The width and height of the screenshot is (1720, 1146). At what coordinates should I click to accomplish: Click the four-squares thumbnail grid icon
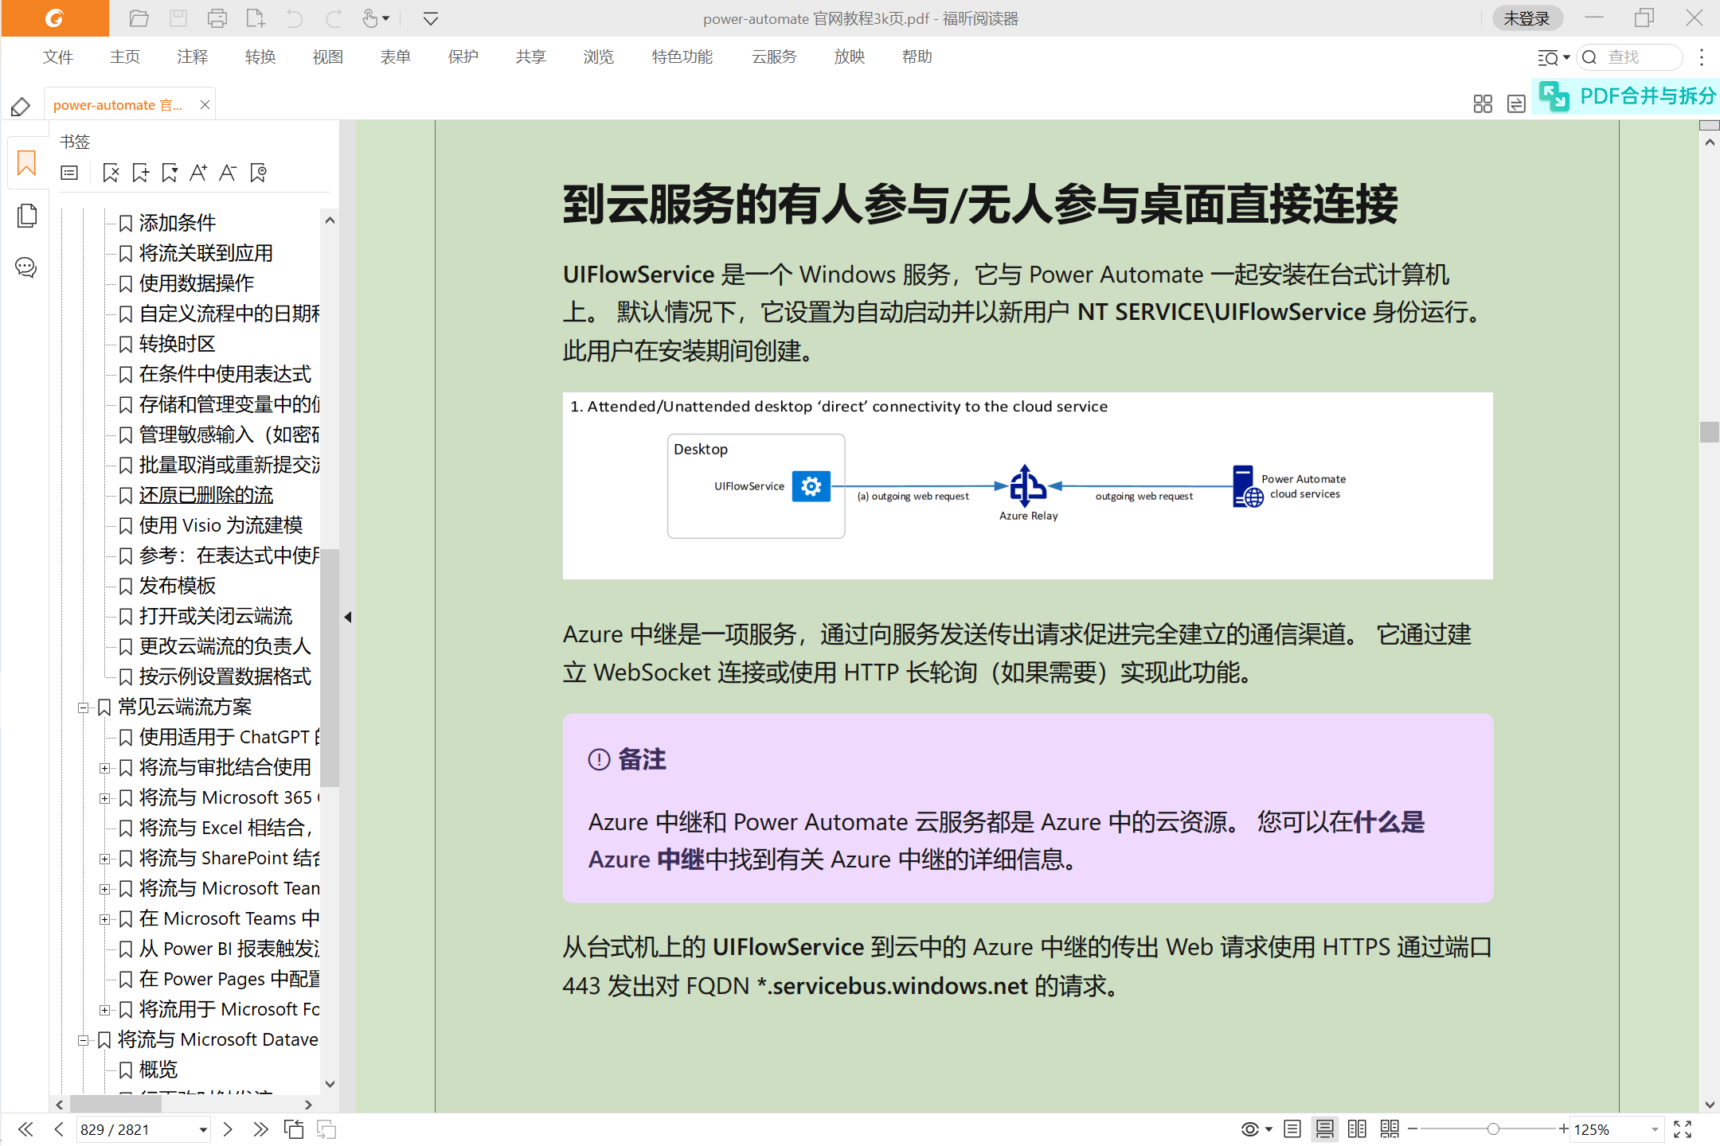click(x=1483, y=104)
